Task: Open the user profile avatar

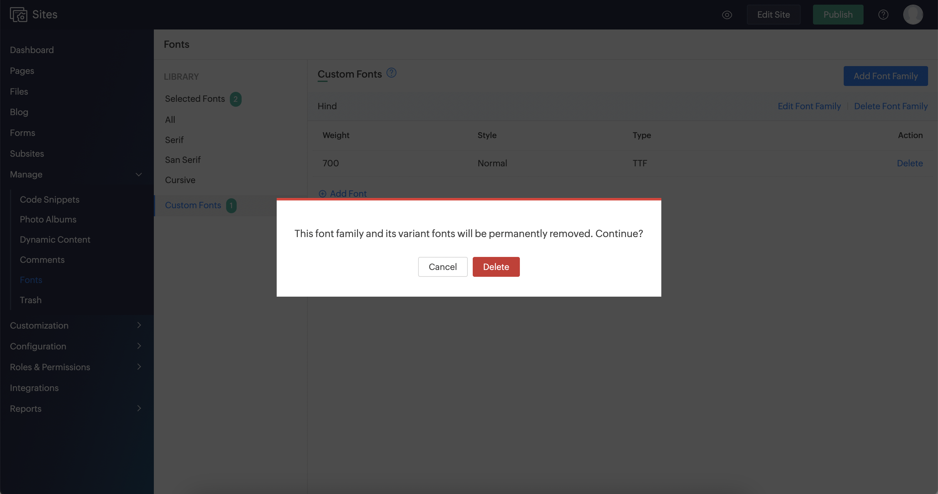Action: tap(913, 15)
